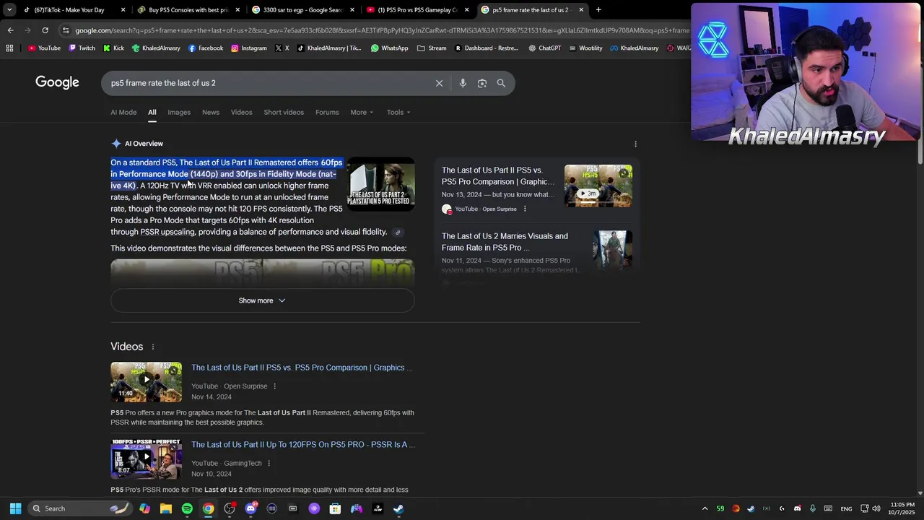Open the PlayStation 5 Pro Tested thumbnail
Viewport: 924px width, 520px height.
coord(381,185)
